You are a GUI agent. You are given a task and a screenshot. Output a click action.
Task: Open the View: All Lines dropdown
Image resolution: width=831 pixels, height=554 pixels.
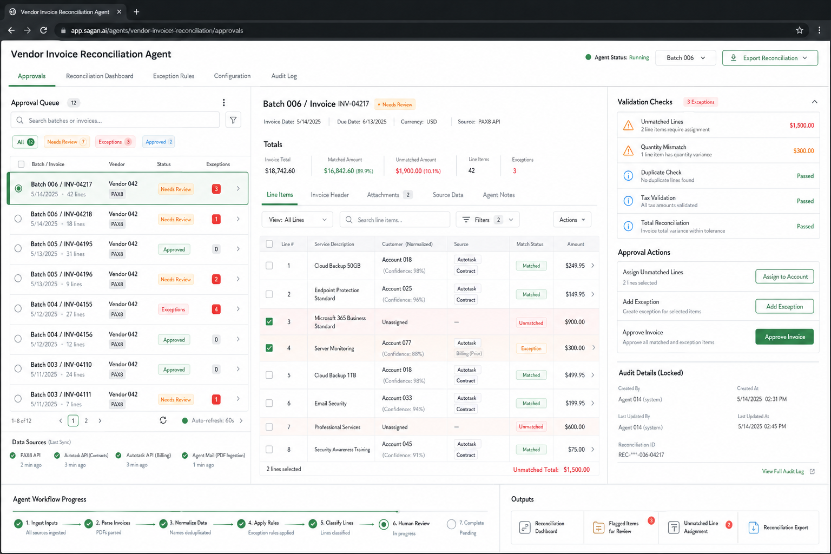tap(298, 220)
